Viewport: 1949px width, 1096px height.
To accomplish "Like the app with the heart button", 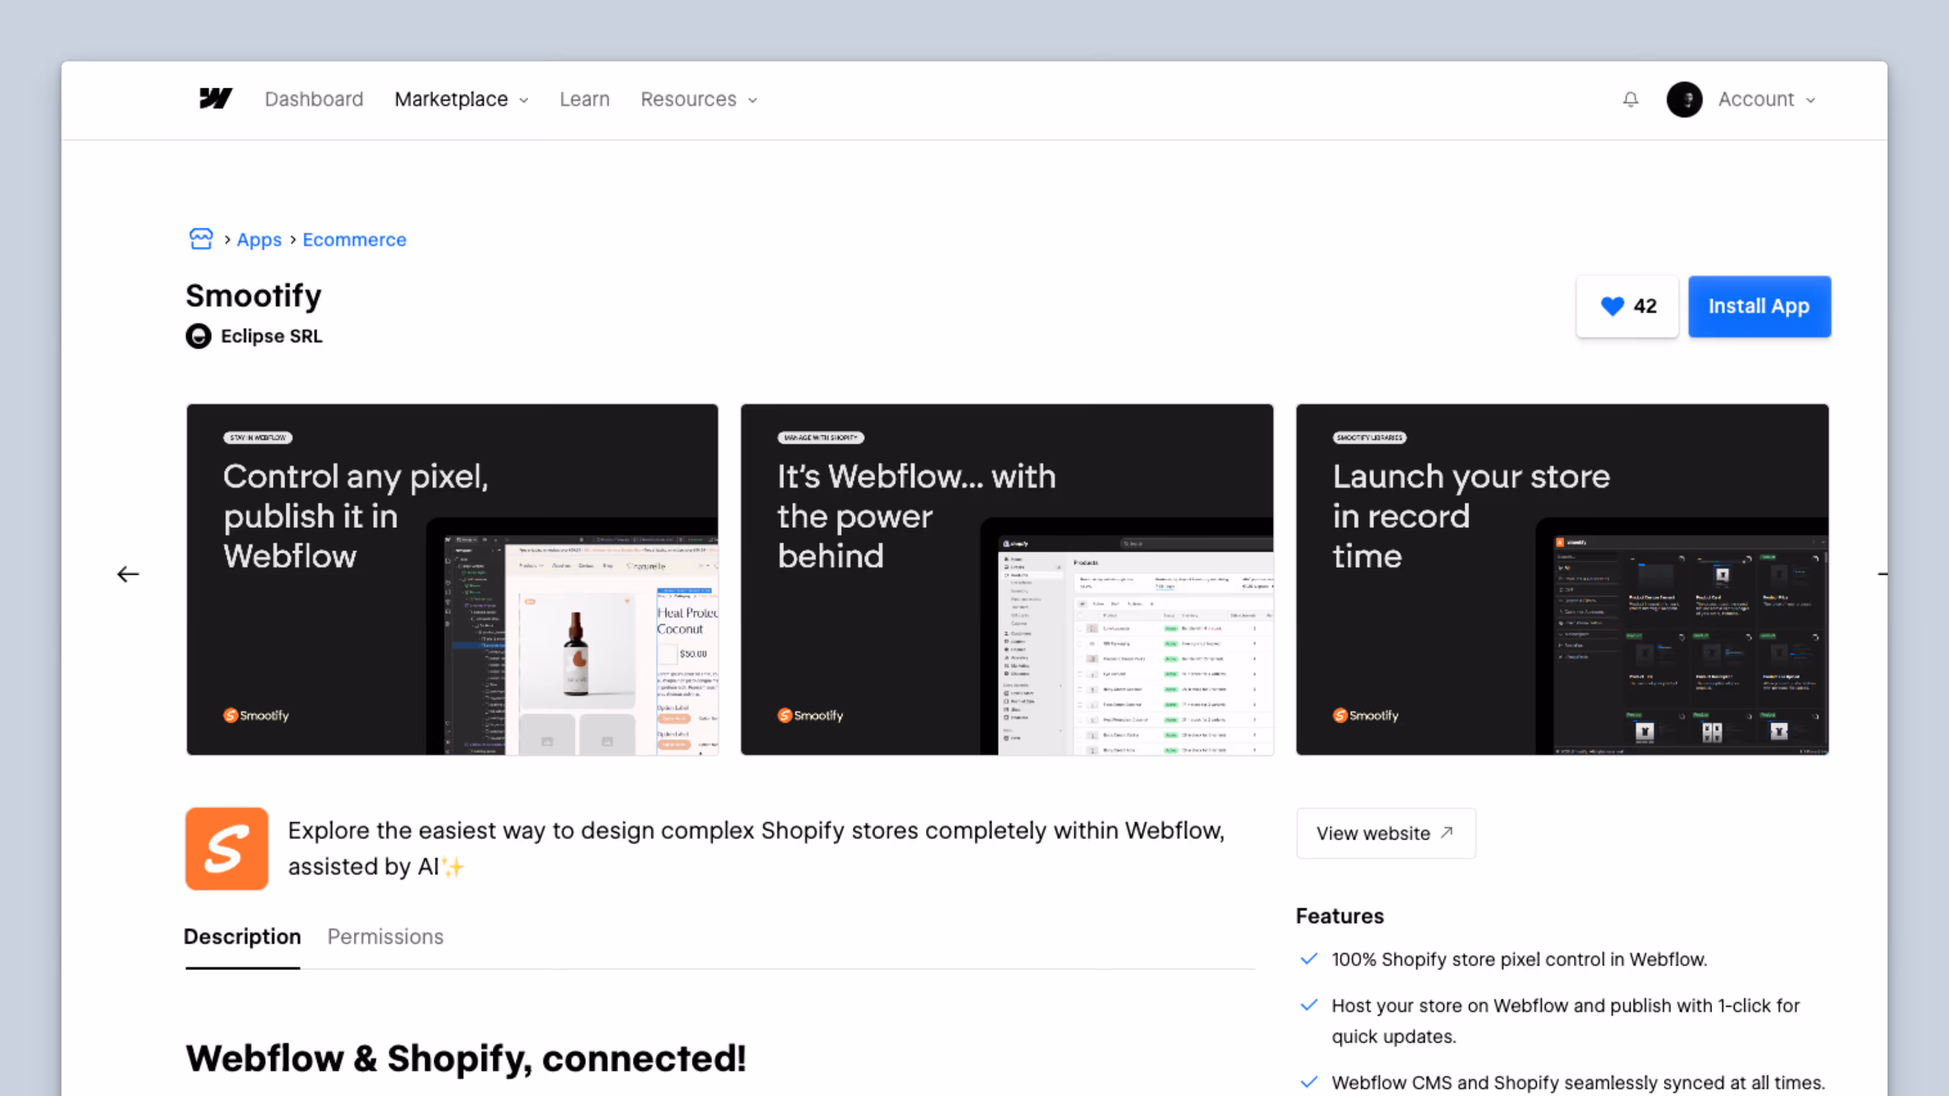I will point(1627,306).
